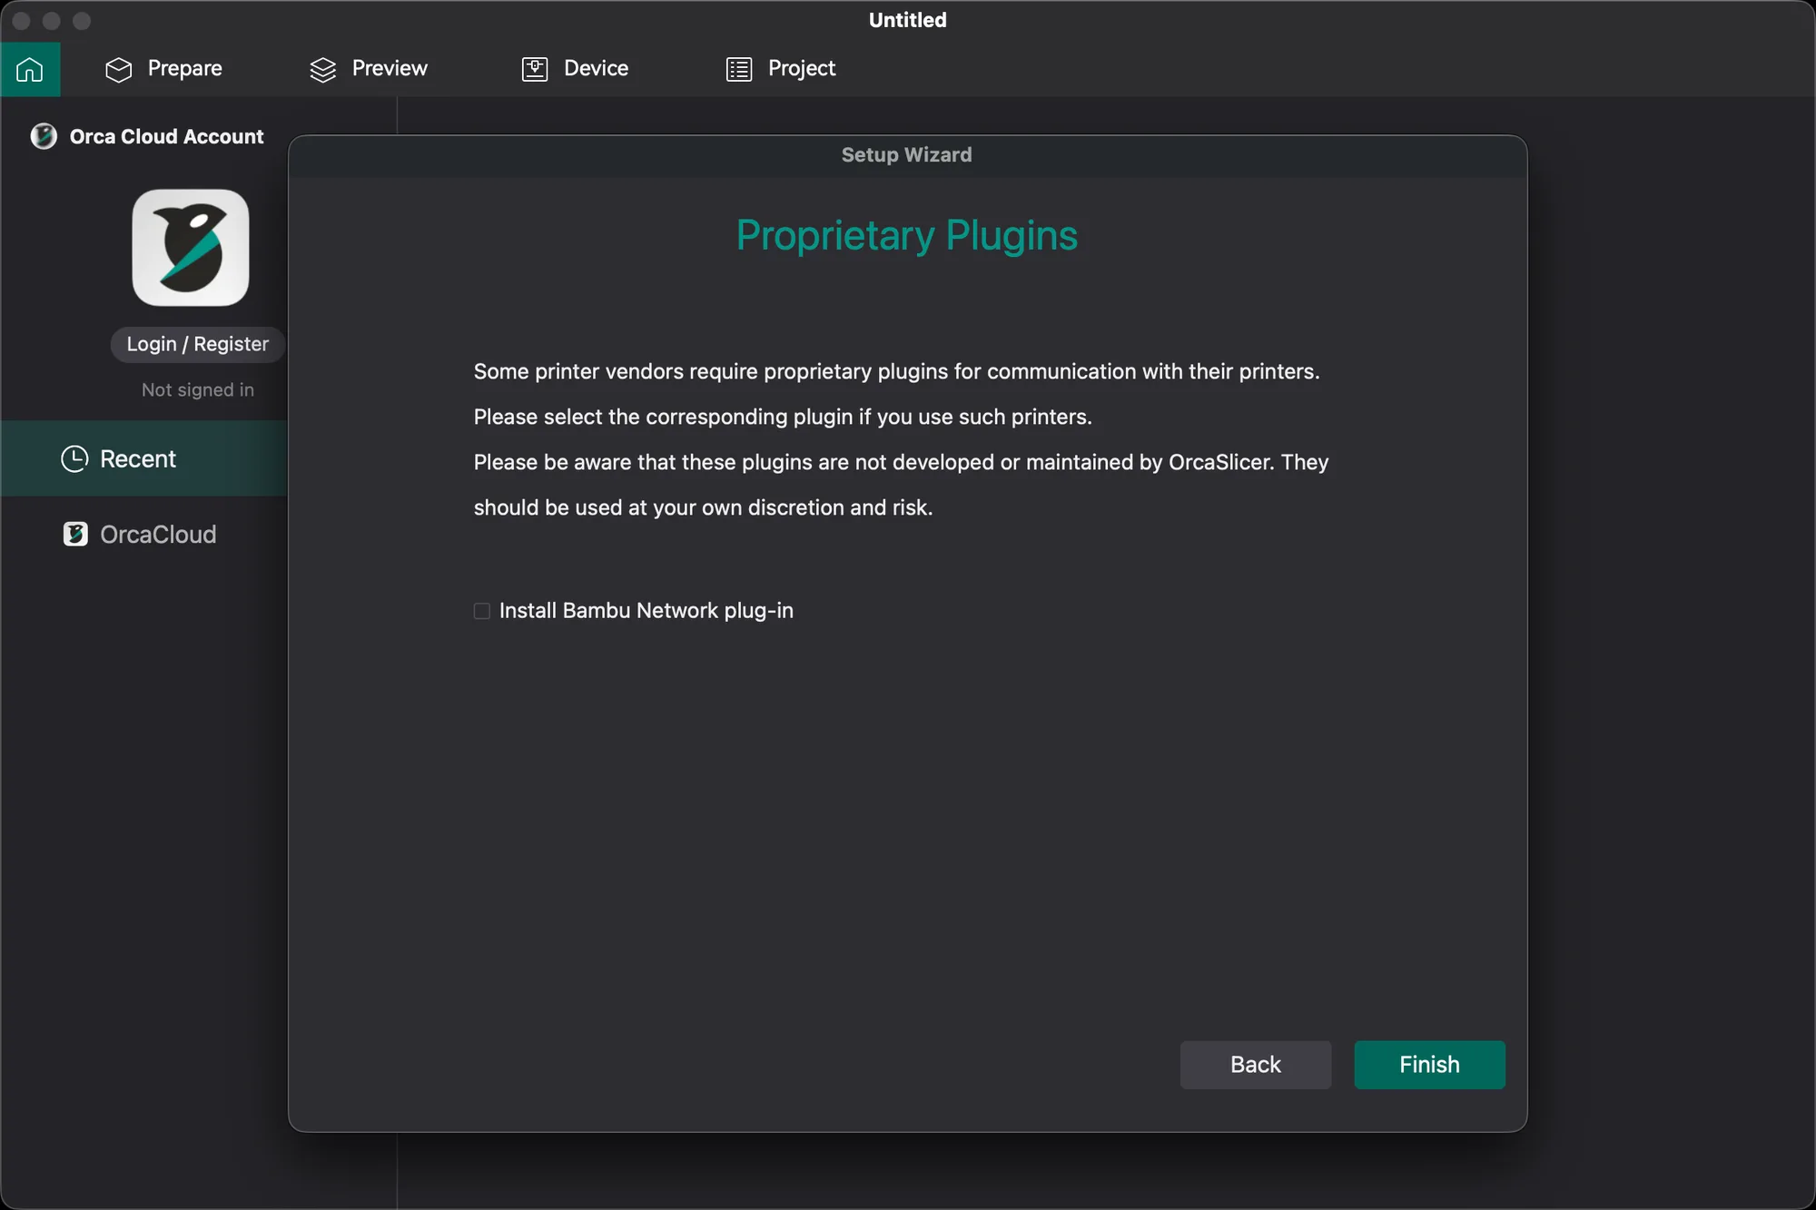Click the Proprietary Plugins heading
1816x1210 pixels.
point(907,236)
